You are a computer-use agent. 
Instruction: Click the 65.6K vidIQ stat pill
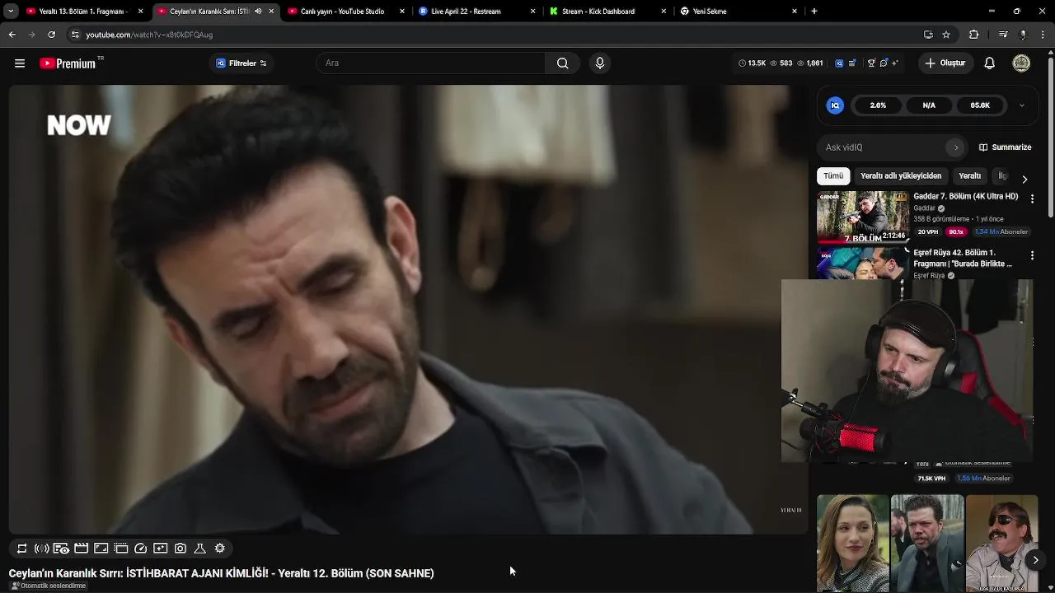pyautogui.click(x=980, y=105)
